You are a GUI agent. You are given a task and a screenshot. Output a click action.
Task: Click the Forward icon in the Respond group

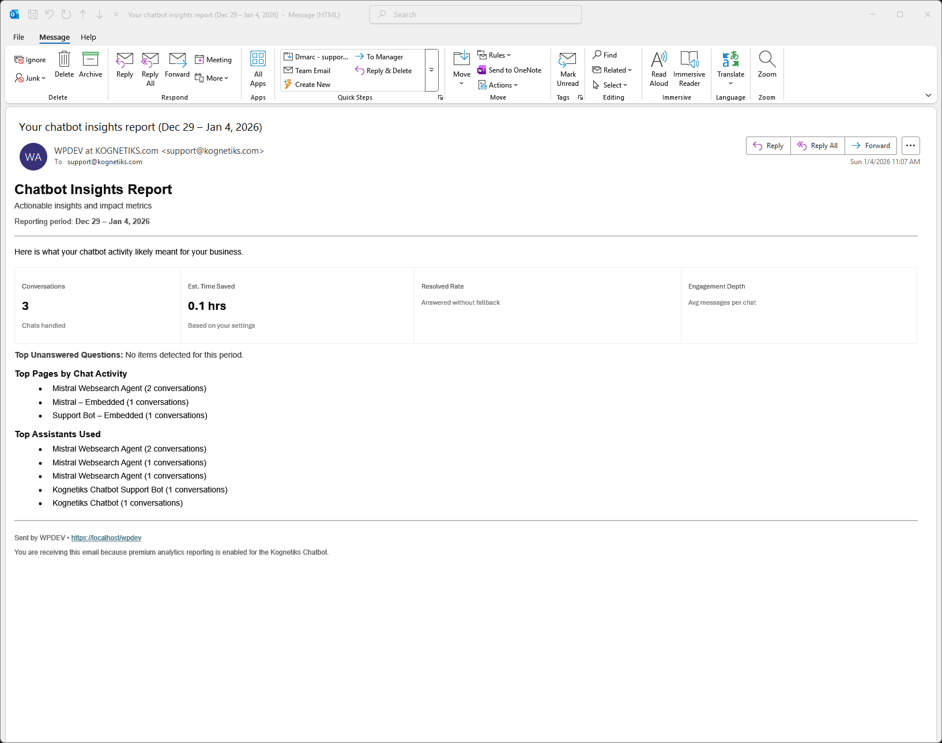[x=177, y=59]
